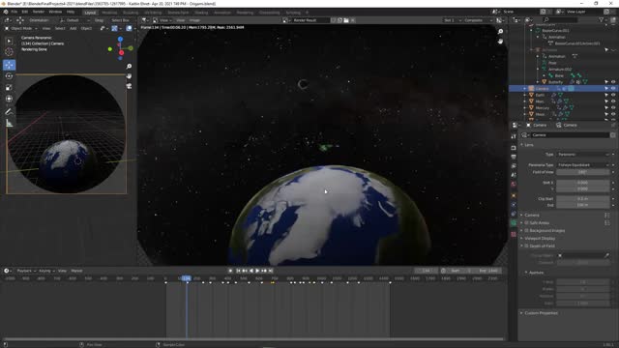Click the Blender logo icon in menu bar
Viewport: 619px width, 348px height.
(6, 12)
